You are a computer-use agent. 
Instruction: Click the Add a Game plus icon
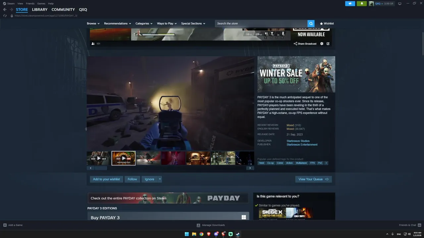[x=5, y=225]
